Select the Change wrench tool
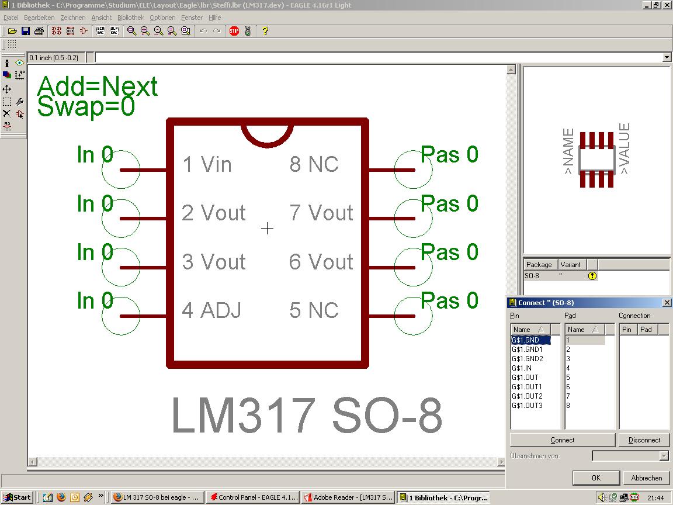Screen dimensions: 673x505 tap(19, 102)
